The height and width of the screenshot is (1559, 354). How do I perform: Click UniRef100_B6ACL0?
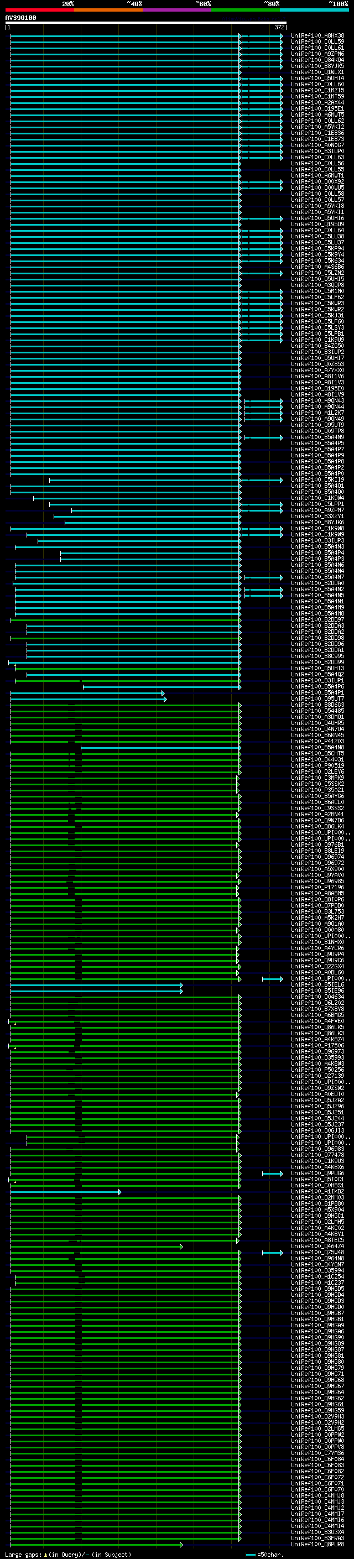[317, 802]
